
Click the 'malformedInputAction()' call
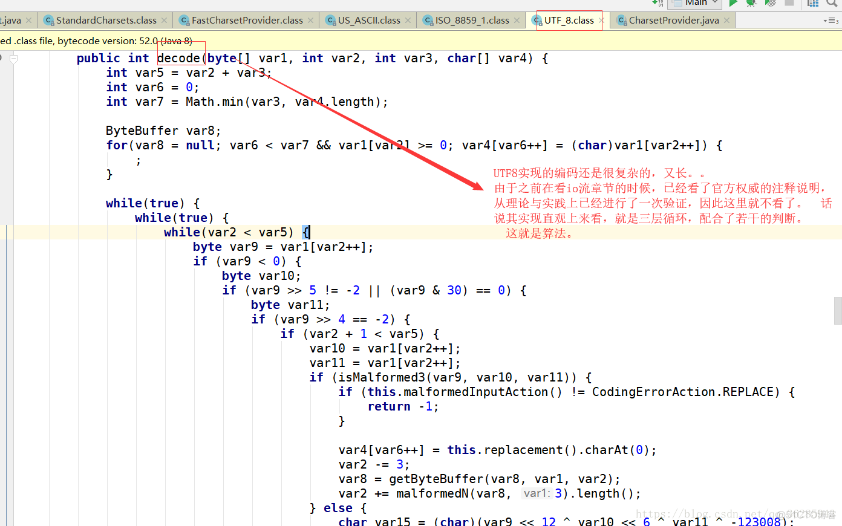[x=483, y=392]
